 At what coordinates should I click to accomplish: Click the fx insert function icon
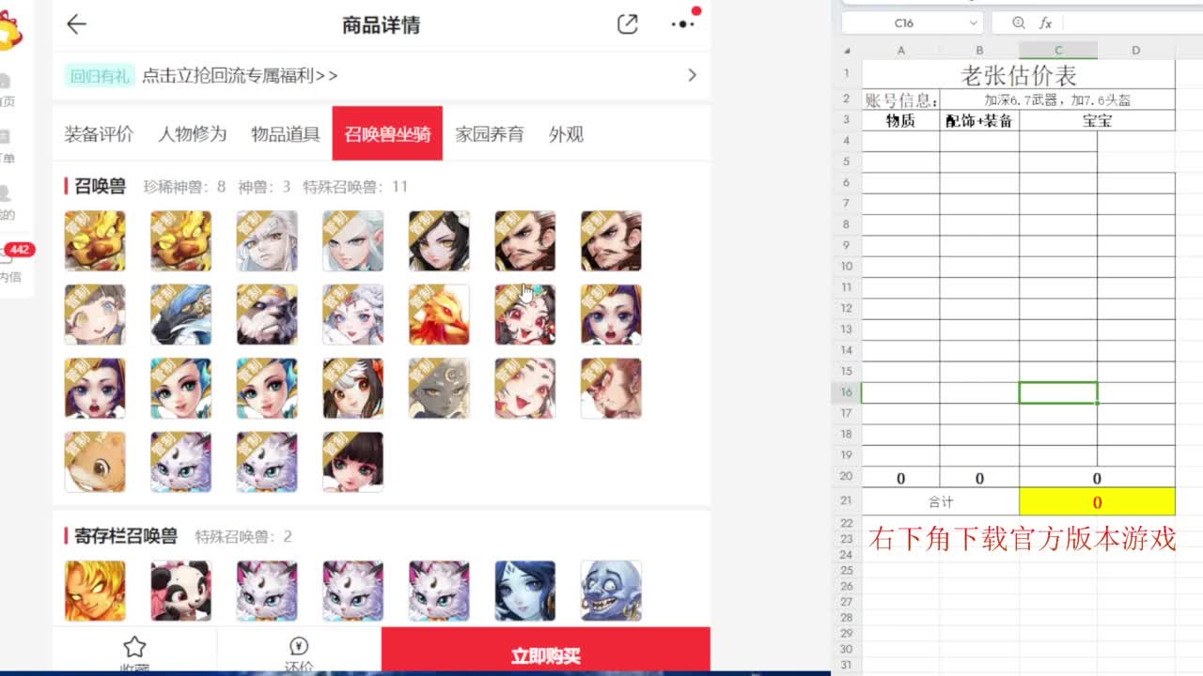click(x=1045, y=23)
